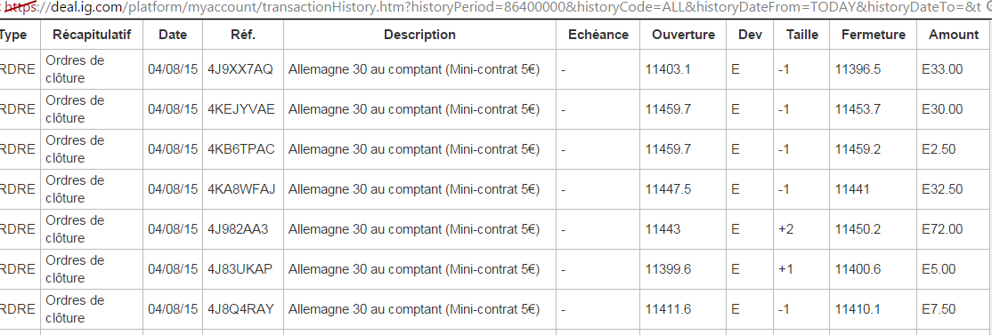Select the Echéance column header
This screenshot has width=992, height=335.
pos(598,35)
